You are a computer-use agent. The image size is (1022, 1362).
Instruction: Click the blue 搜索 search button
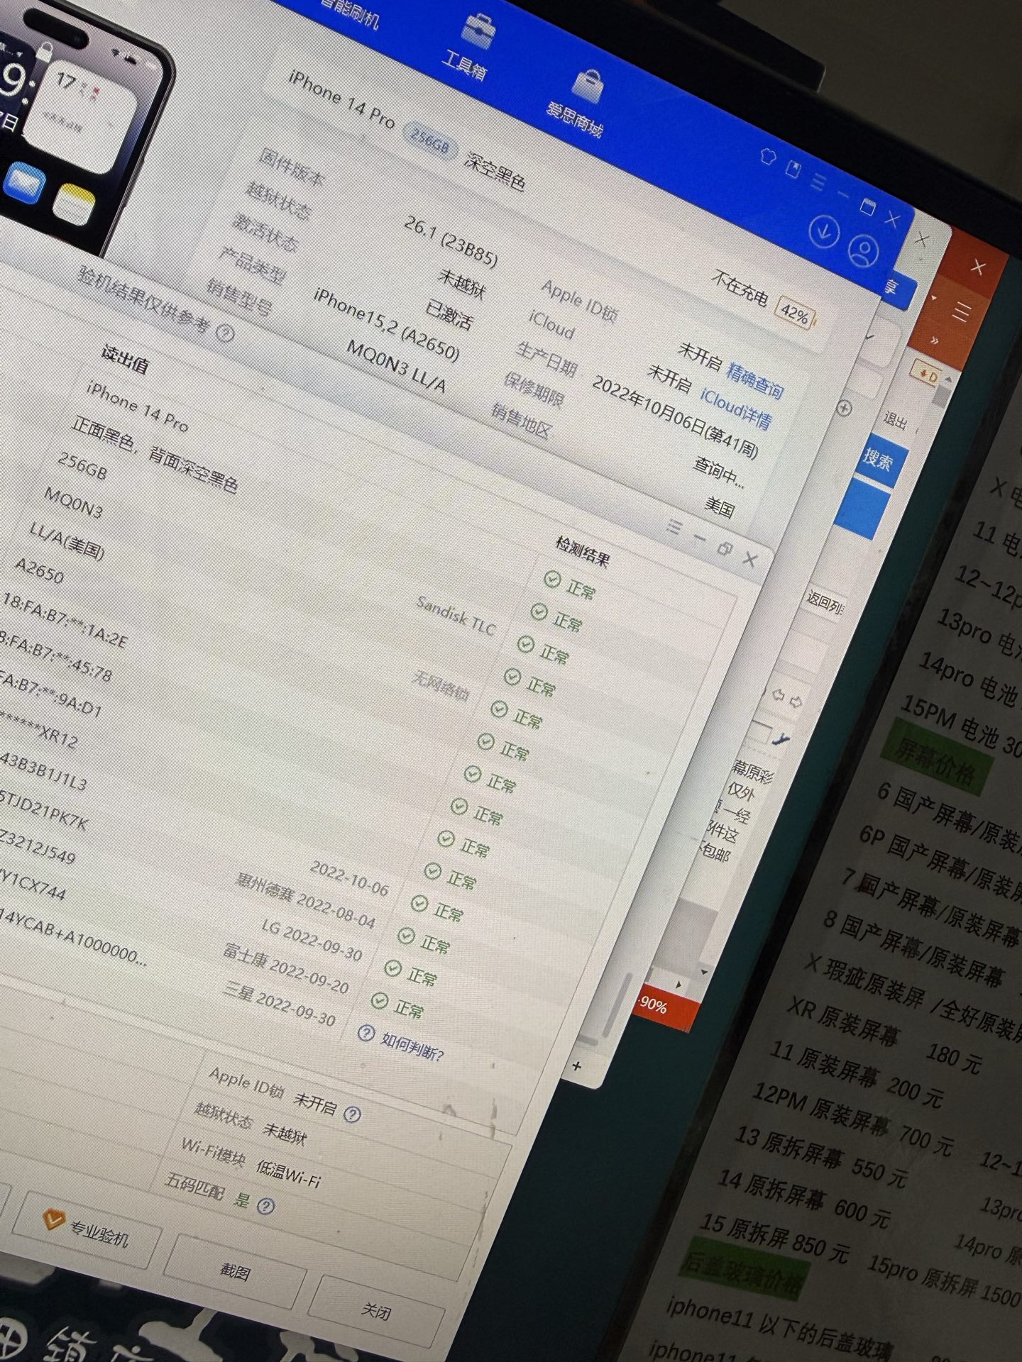click(877, 460)
